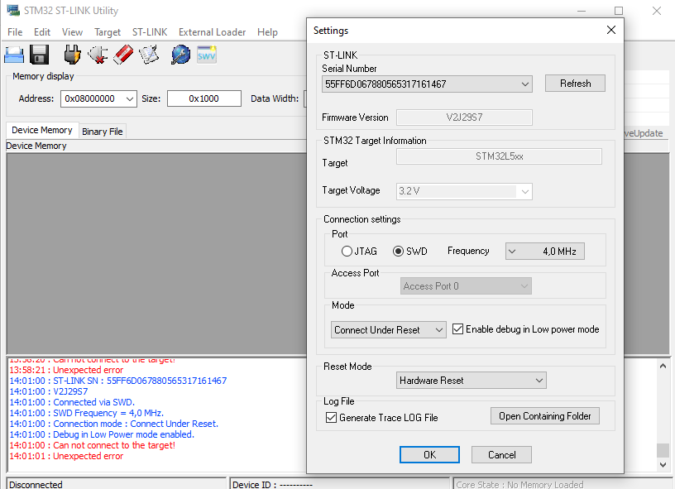Click the memory Size input field
Viewport: 675px width, 489px height.
coord(204,98)
